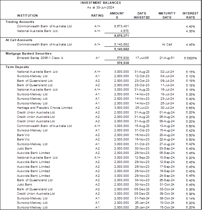Click the Term Deposits section heading
Image resolution: width=202 pixels, height=210 pixels.
17,67
